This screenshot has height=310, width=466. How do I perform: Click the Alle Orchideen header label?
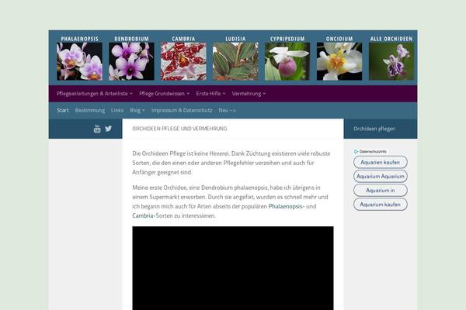(391, 39)
